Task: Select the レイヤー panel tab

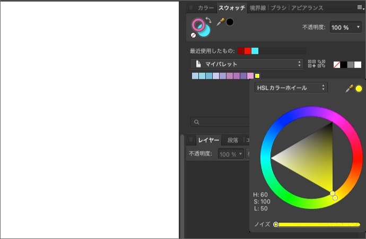Action: (208, 140)
